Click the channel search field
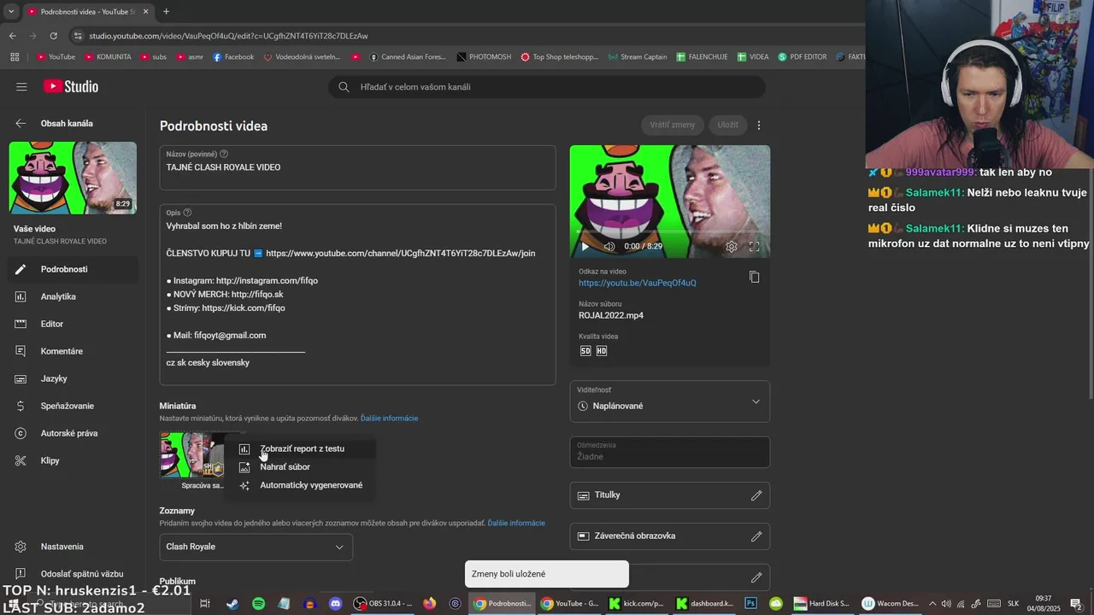1094x615 pixels. coord(547,86)
